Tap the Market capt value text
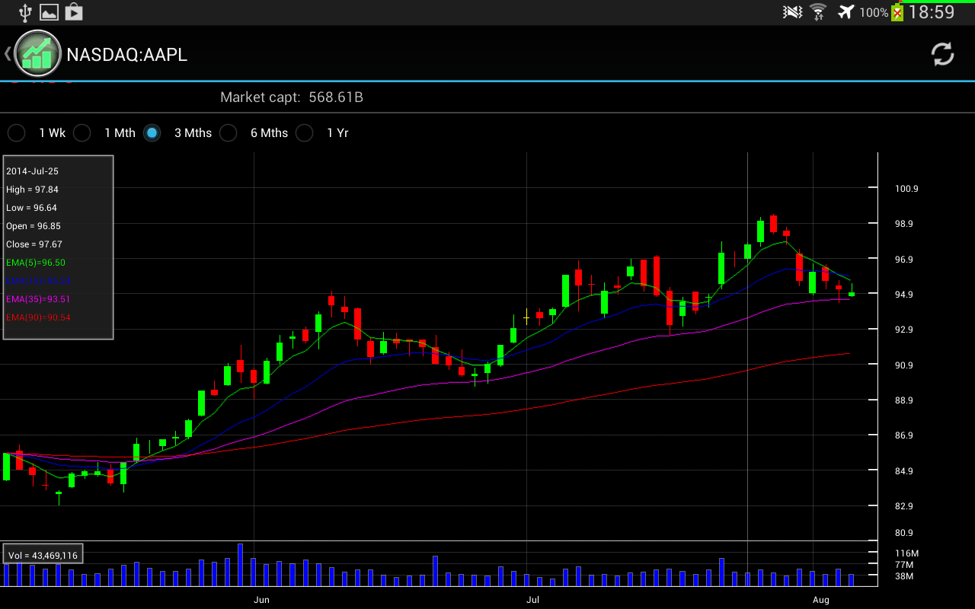 pyautogui.click(x=336, y=97)
